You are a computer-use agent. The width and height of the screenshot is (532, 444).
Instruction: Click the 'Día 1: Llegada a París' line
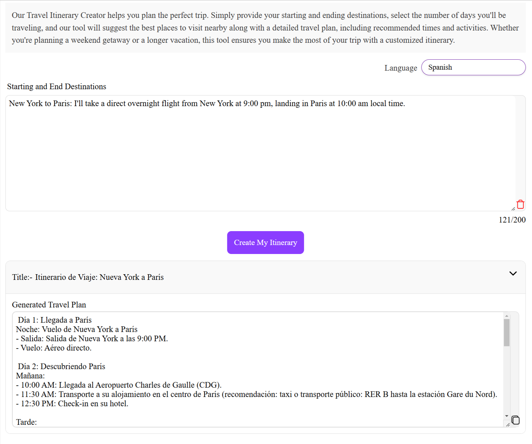(55, 320)
